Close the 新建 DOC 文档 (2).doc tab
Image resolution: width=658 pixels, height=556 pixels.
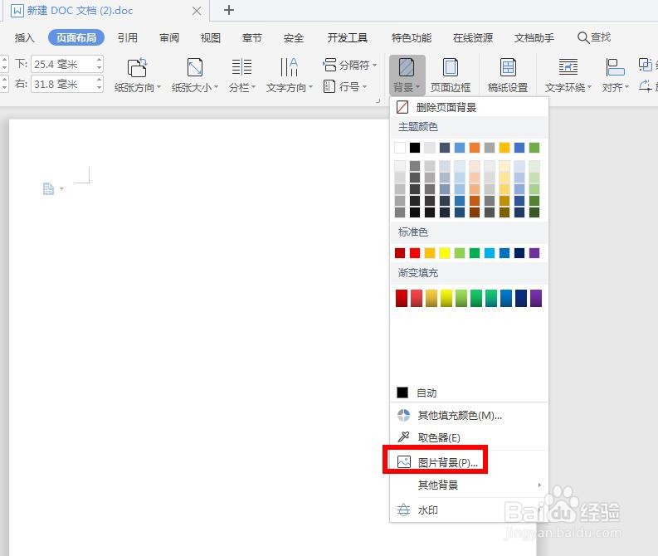pos(196,11)
